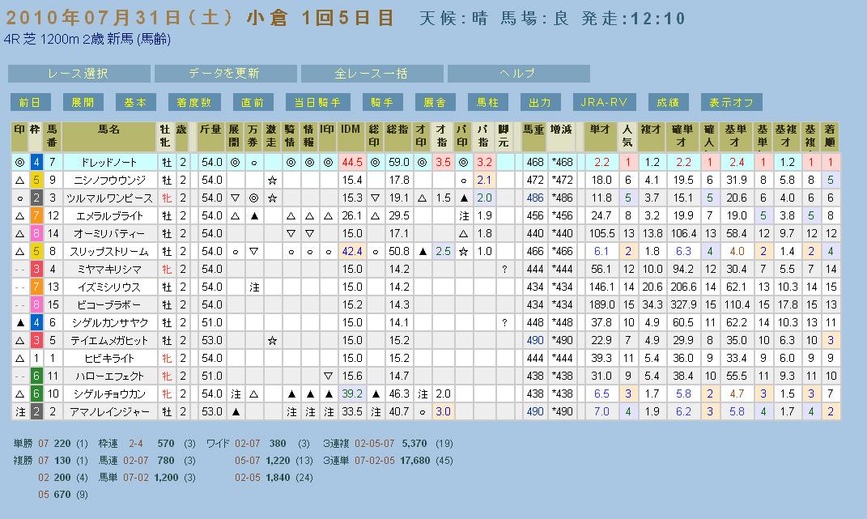867x519 pixels.
Task: Click the 3連複 payout 5,370
Action: (414, 444)
